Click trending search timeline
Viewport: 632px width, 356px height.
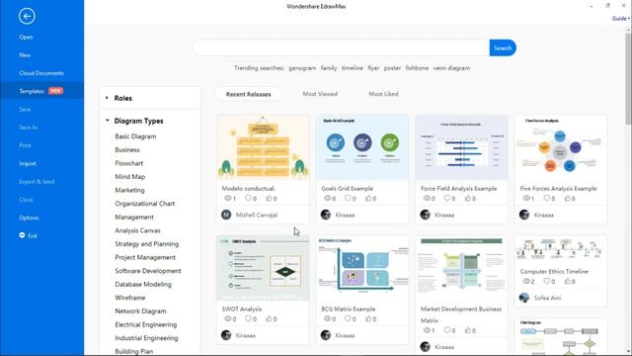(353, 68)
